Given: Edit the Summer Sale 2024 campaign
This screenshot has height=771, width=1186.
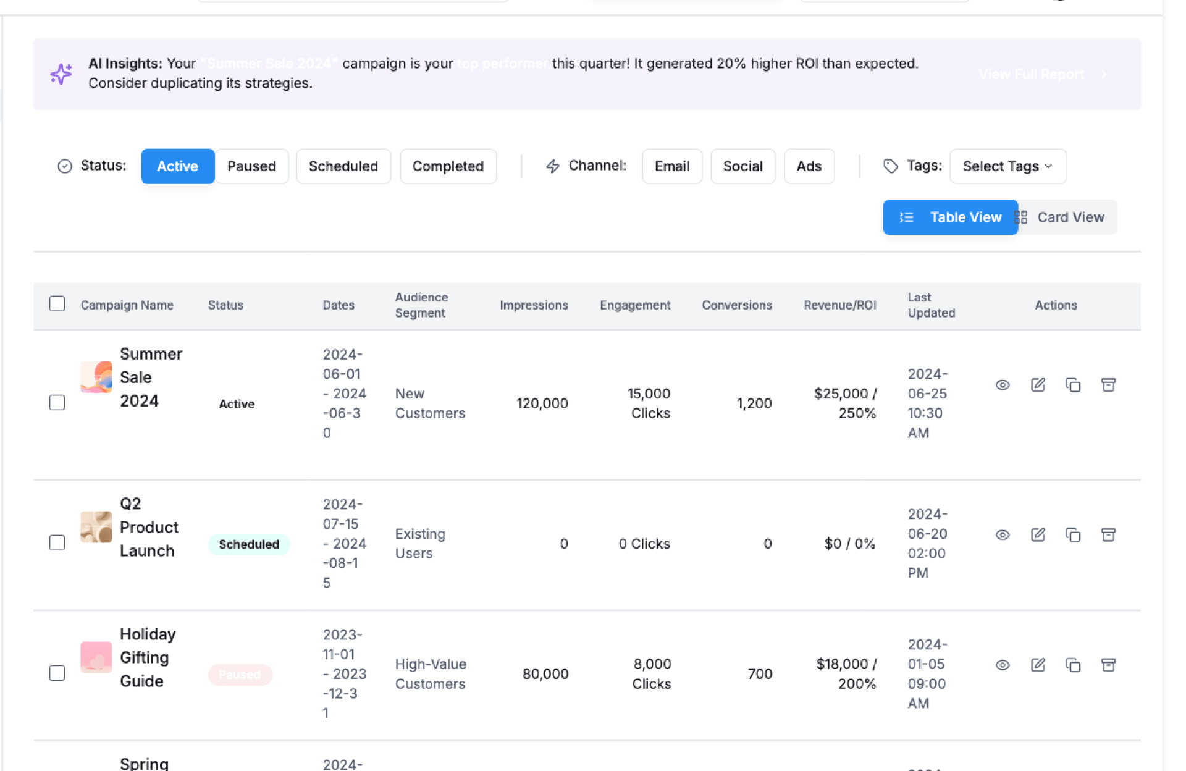Looking at the screenshot, I should pyautogui.click(x=1038, y=385).
